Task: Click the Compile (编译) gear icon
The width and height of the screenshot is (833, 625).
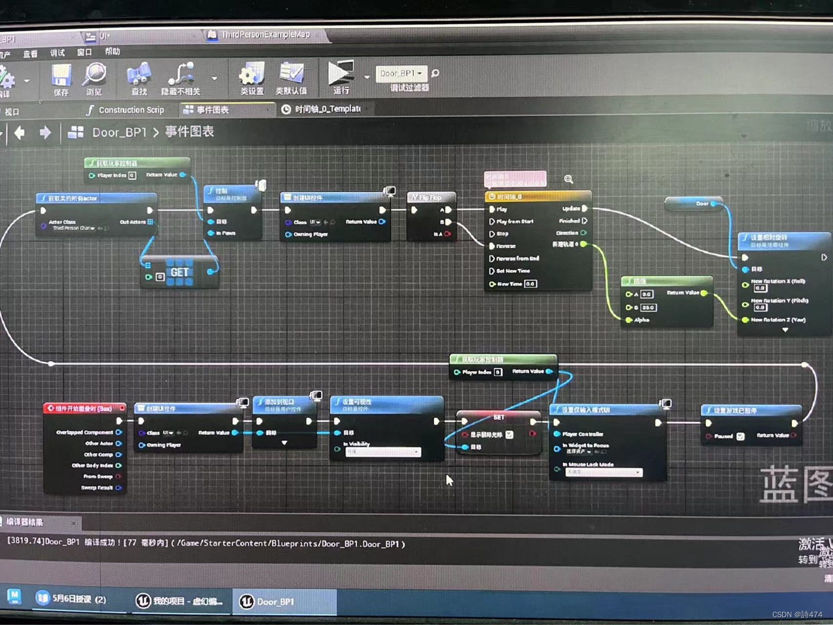Action: point(6,79)
